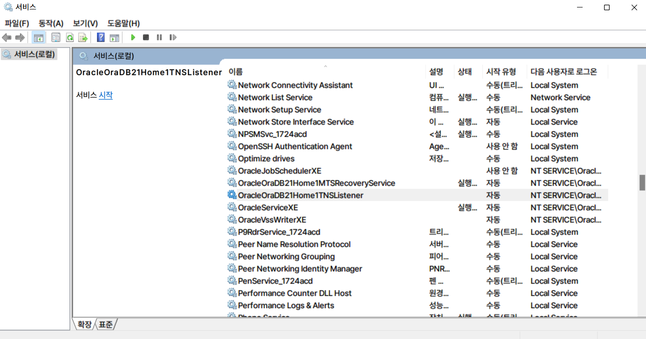Click gear icon beside OpenSSH Authentication Agent
Viewport: 646px width, 339px height.
[232, 146]
